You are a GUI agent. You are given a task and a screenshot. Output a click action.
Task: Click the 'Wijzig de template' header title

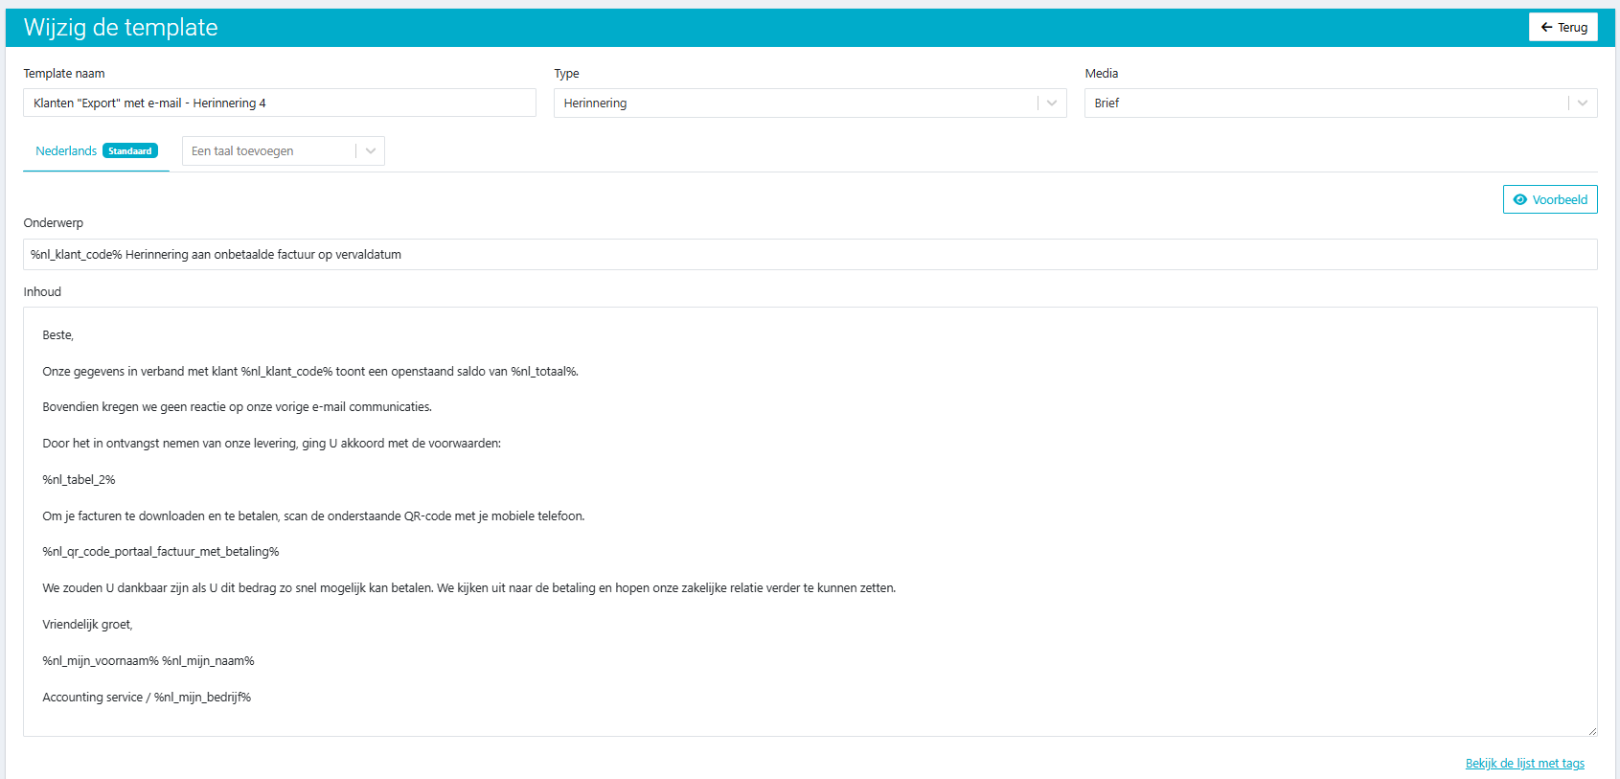[x=121, y=27]
